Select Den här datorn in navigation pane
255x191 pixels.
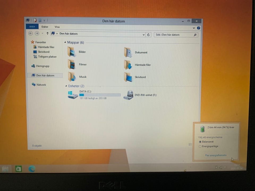[x=45, y=75]
